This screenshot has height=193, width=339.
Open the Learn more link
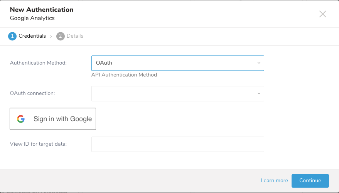[x=274, y=181]
